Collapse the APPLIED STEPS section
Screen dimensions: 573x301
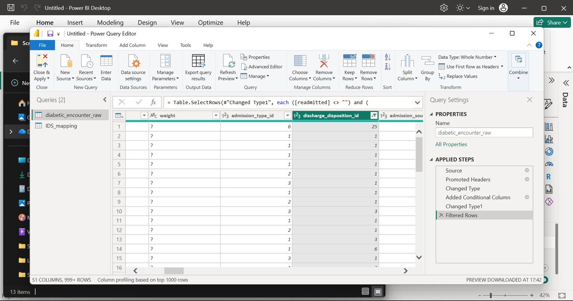(431, 159)
